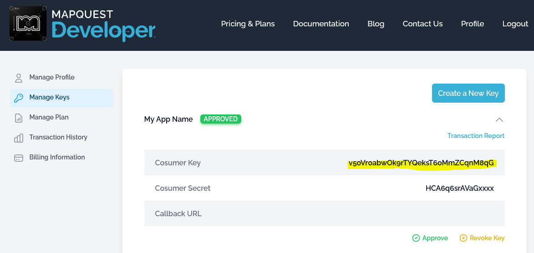Open Contact Us page
534x253 pixels.
(422, 24)
